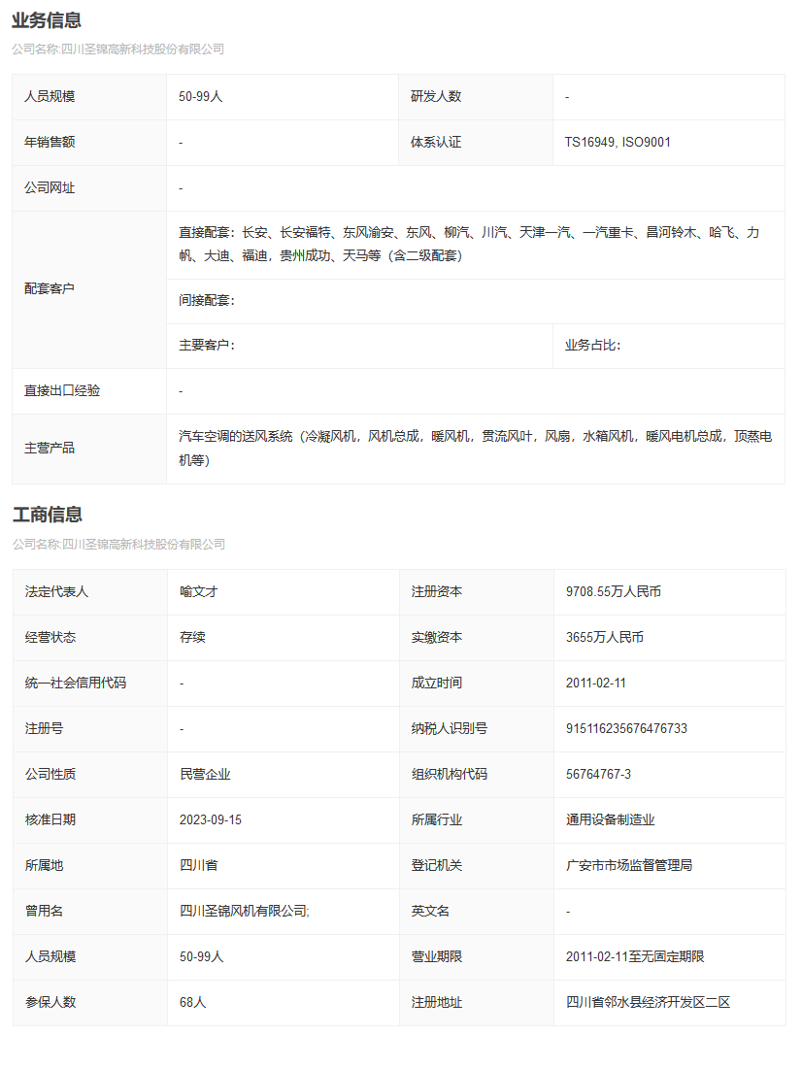Click the 研发人数 label
The height and width of the screenshot is (1068, 802).
coord(436,97)
